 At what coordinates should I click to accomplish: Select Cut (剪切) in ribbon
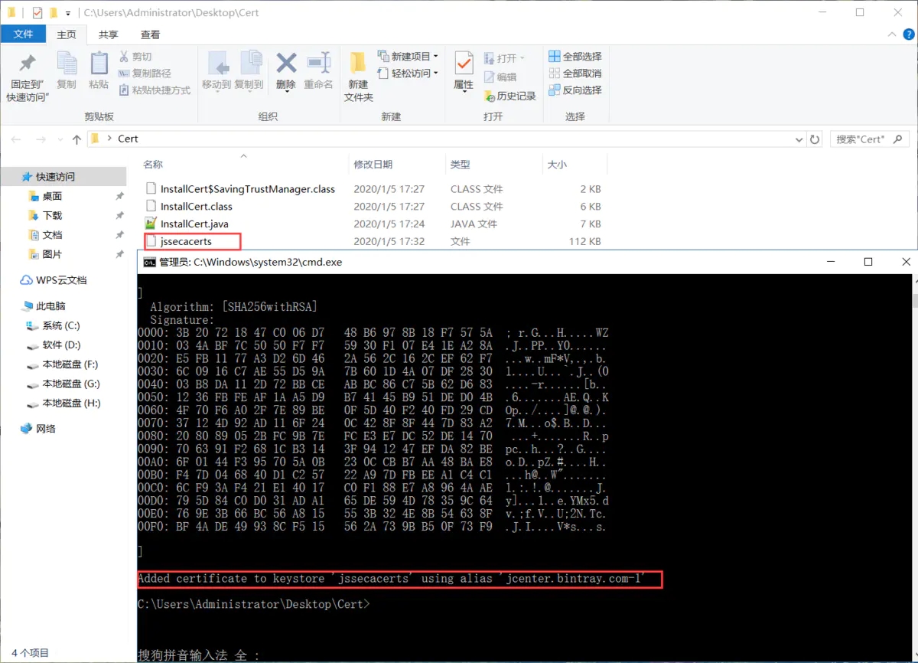click(135, 57)
